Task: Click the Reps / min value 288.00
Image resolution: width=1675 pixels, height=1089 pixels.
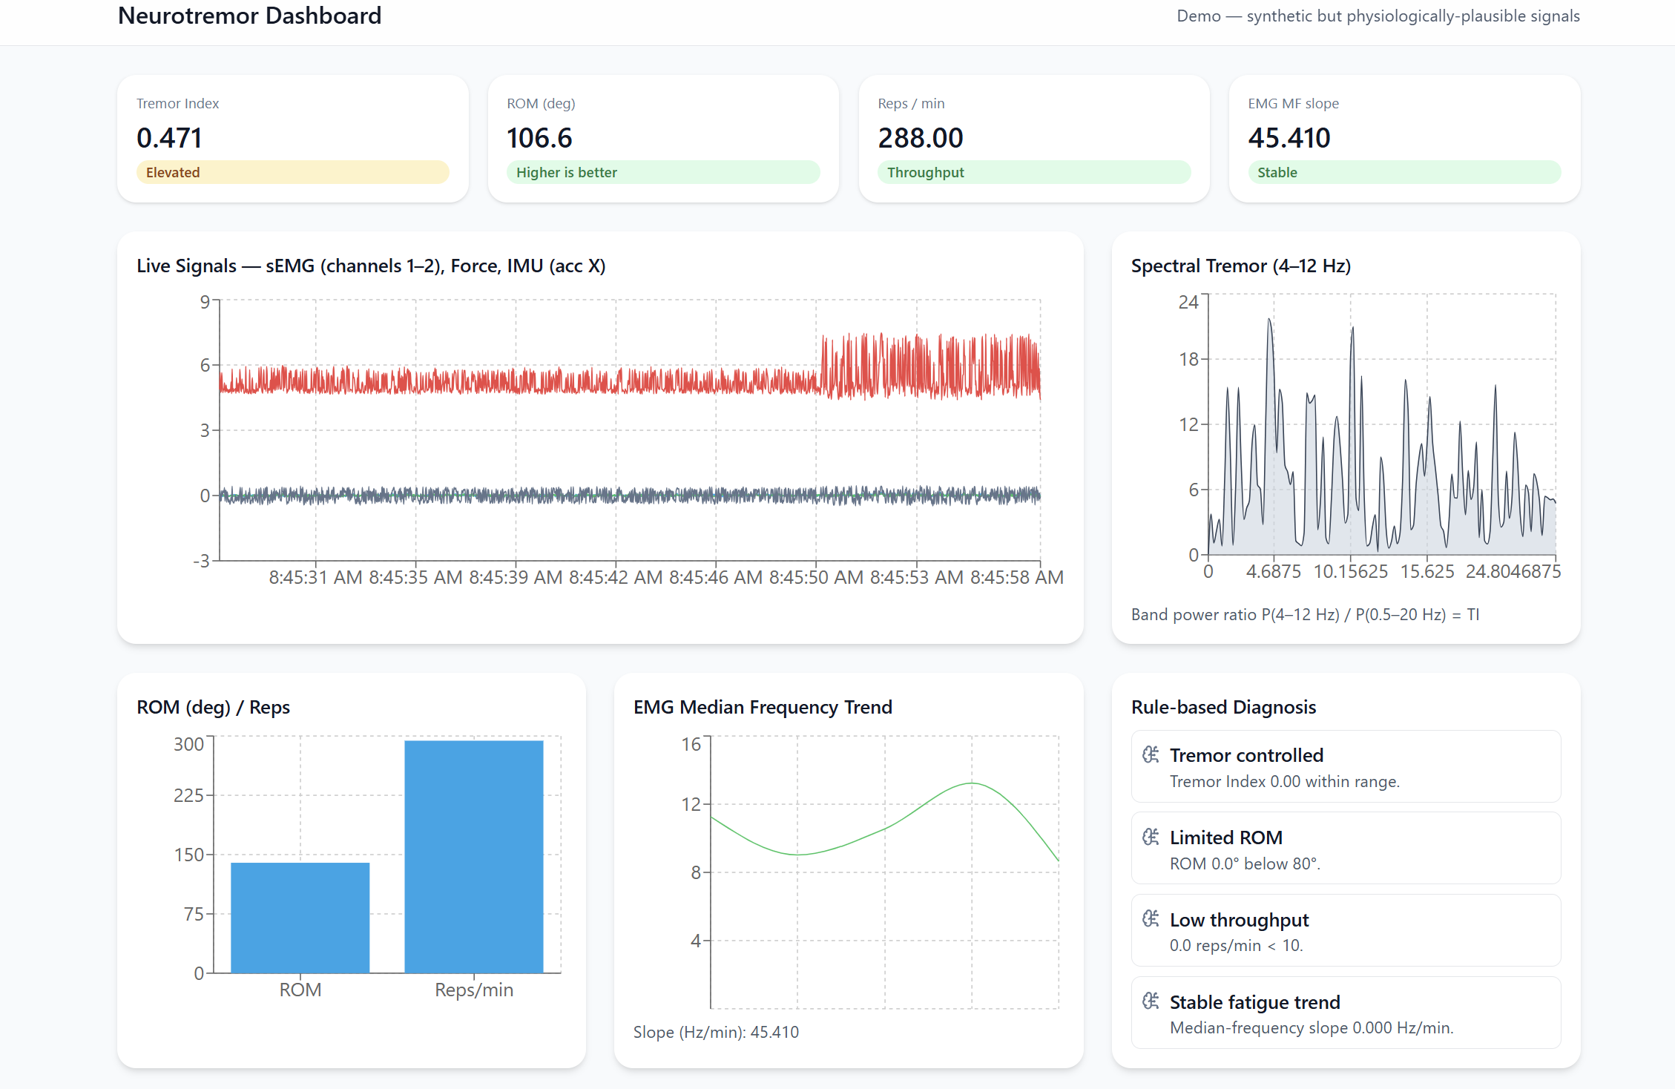Action: point(920,138)
